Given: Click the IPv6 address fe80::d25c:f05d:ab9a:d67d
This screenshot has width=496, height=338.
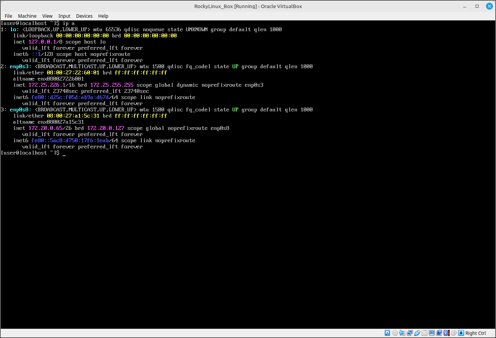Looking at the screenshot, I should [x=70, y=97].
